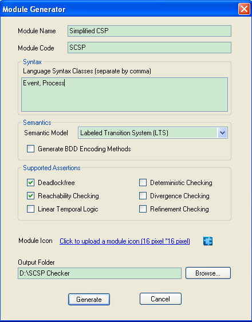The height and width of the screenshot is (322, 252).
Task: Turn on the Refinement Checking assertion
Action: [x=143, y=209]
